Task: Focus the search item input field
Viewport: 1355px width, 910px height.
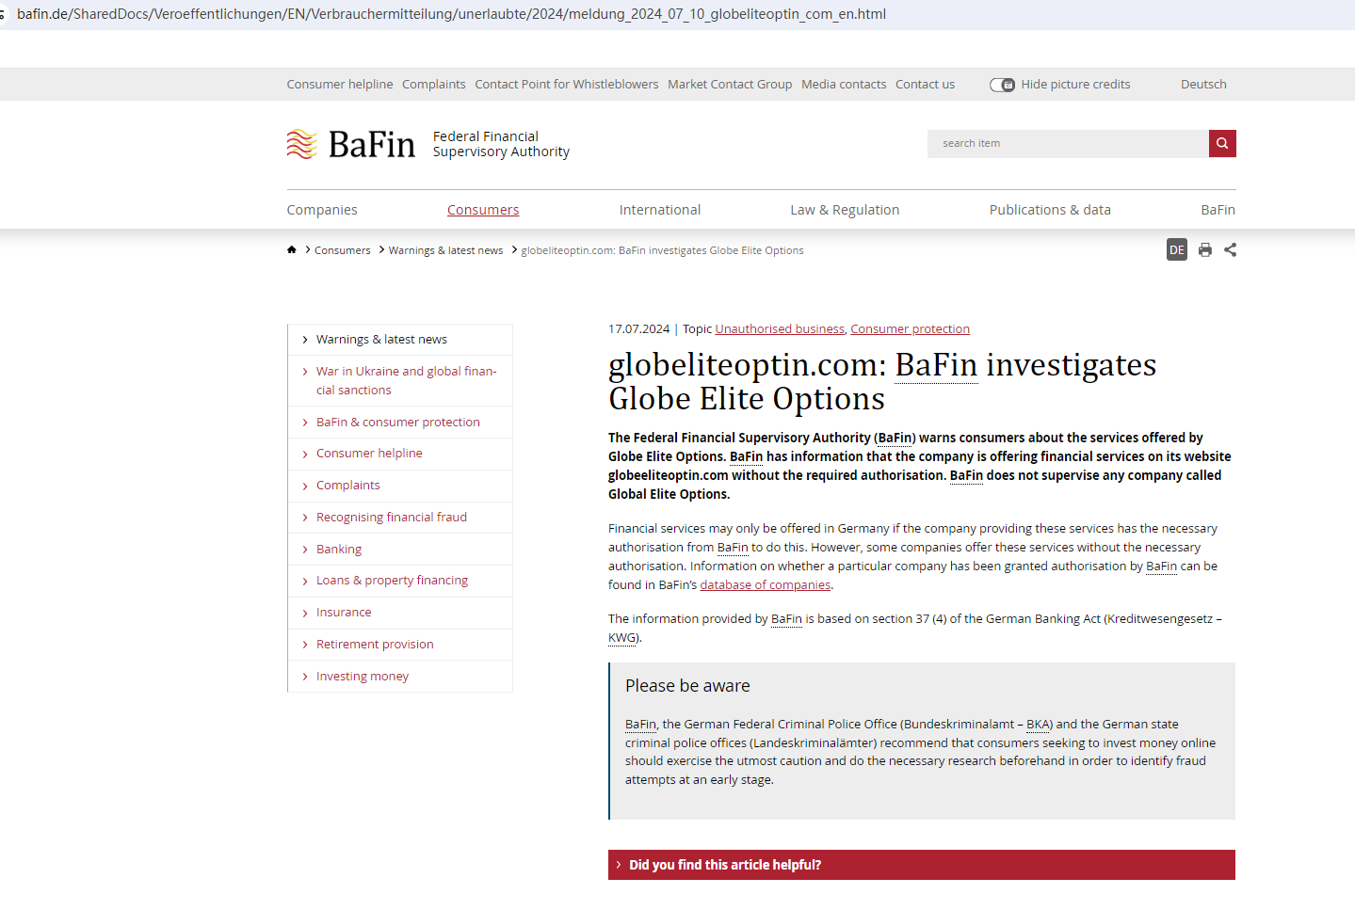Action: coord(1068,143)
